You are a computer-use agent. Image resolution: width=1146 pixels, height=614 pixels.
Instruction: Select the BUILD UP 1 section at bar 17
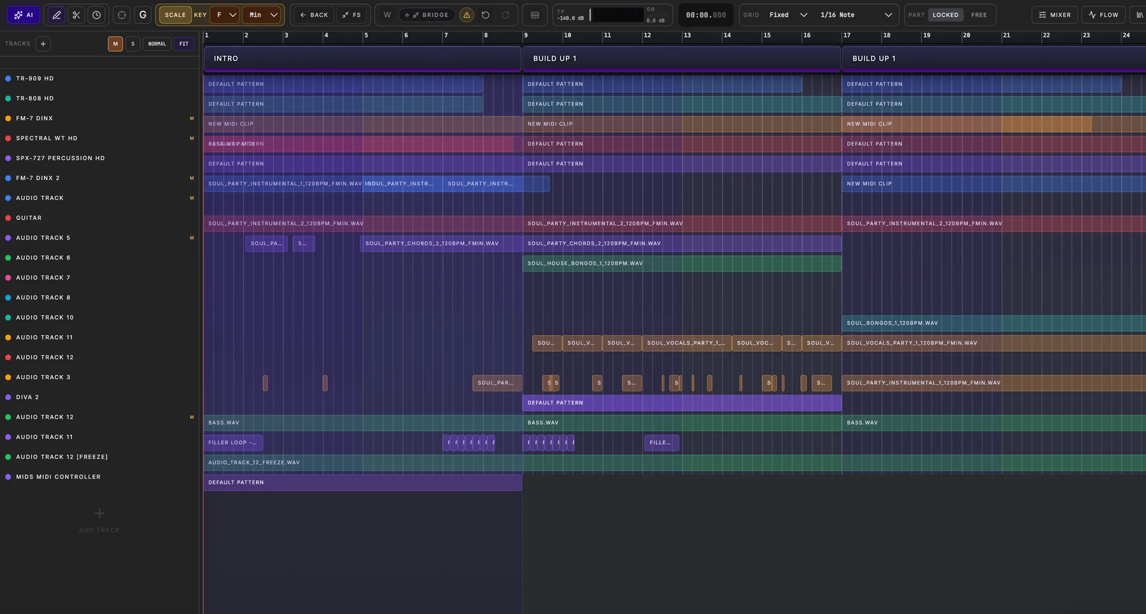(x=994, y=59)
